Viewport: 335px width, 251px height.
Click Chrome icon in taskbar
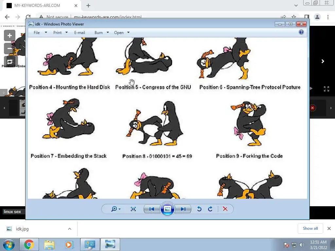(x=29, y=244)
